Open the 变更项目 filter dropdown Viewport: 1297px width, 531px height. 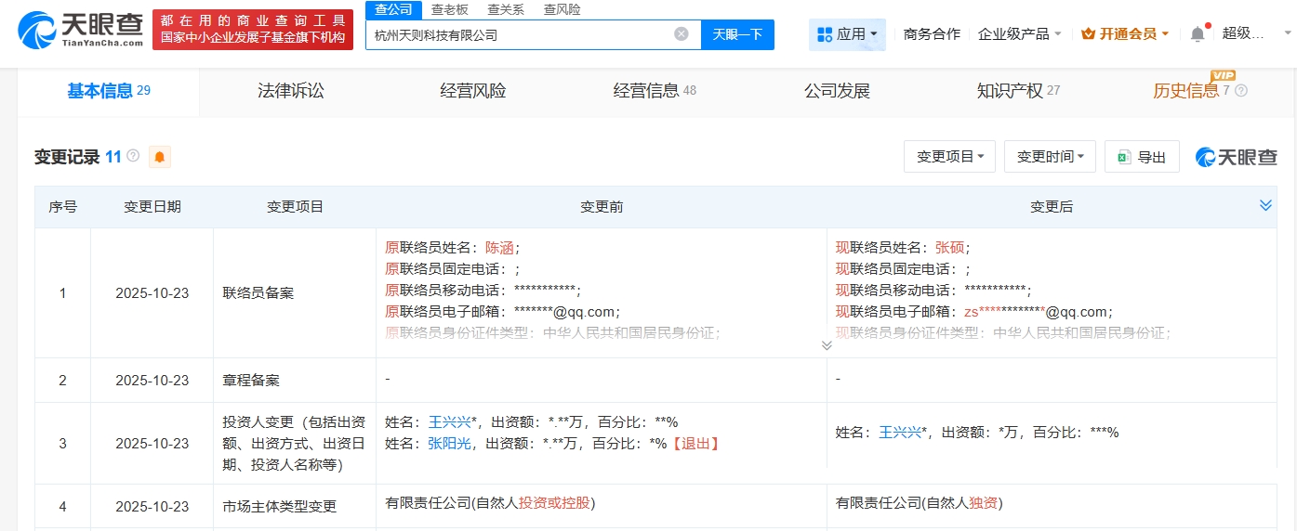pos(949,157)
